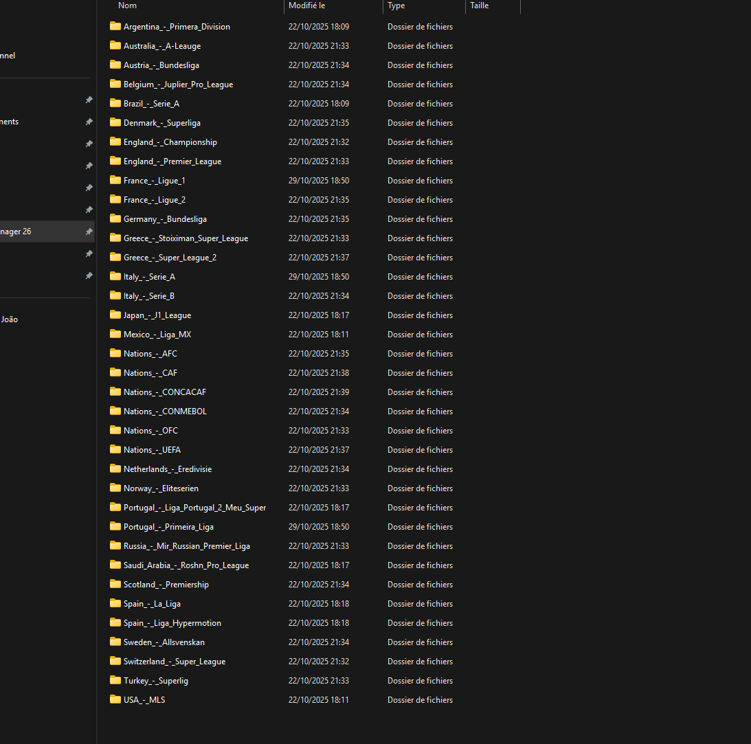Click the Japan_-_J1_League folder icon
This screenshot has width=751, height=744.
[x=115, y=315]
